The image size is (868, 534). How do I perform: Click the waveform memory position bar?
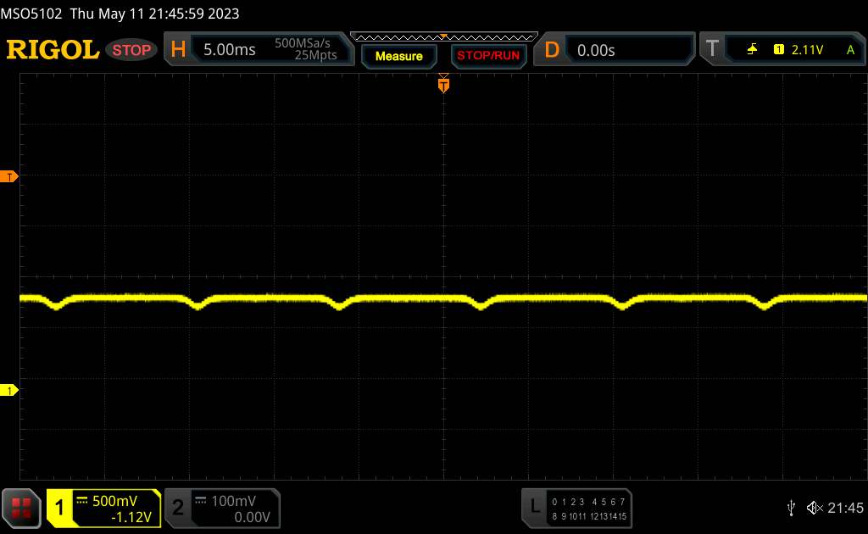pyautogui.click(x=443, y=36)
